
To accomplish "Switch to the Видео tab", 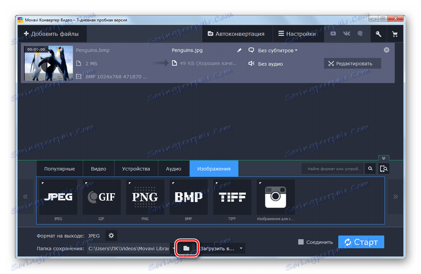I will 98,169.
